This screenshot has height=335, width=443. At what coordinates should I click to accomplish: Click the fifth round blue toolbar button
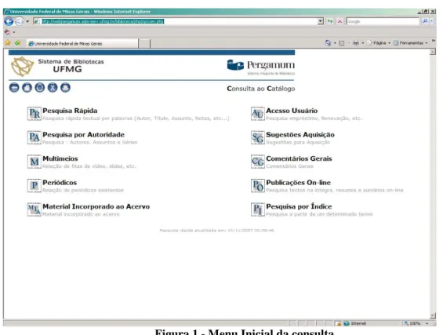click(65, 88)
